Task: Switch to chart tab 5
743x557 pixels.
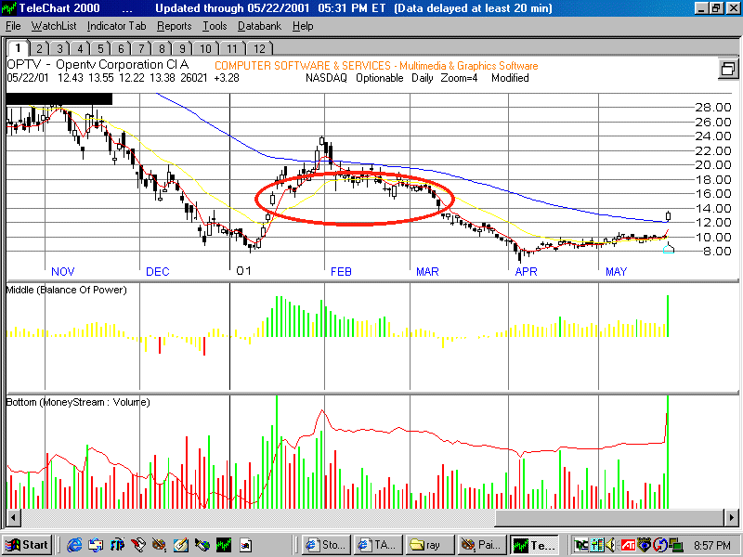Action: coord(100,48)
